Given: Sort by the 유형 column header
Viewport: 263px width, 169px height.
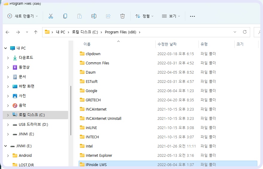Looking at the screenshot, I should coord(204,44).
